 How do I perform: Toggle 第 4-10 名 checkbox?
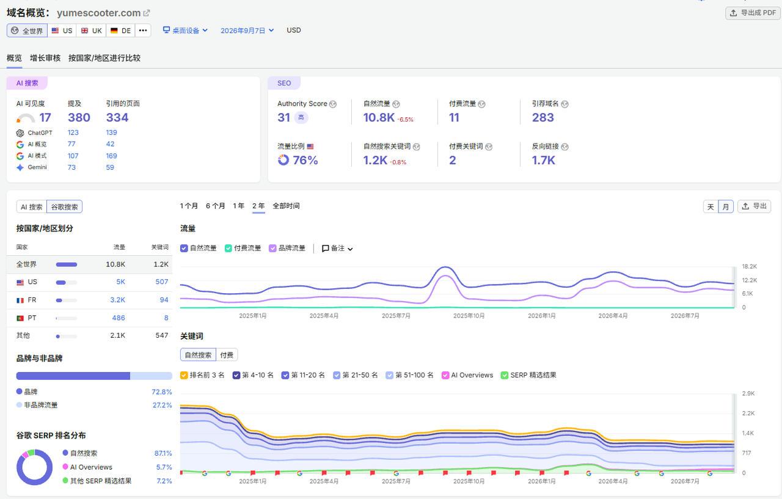(236, 375)
